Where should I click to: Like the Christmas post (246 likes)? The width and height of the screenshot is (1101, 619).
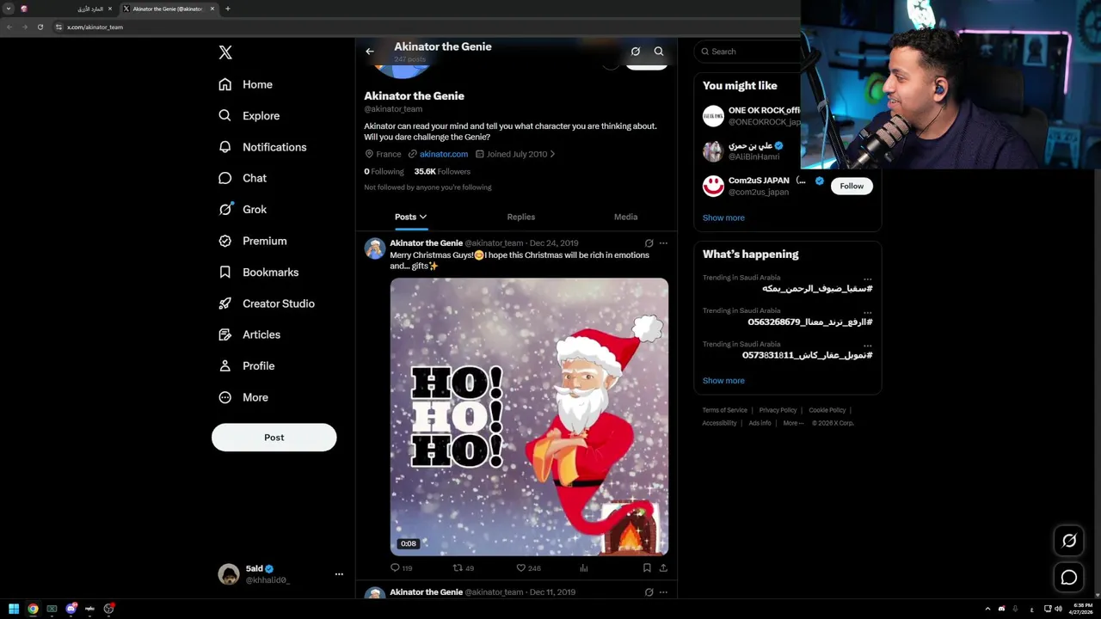(x=528, y=568)
